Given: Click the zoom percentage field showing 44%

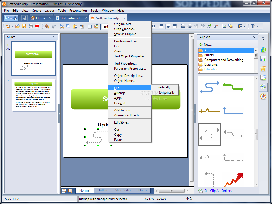Looking at the screenshot, I should (x=192, y=199).
